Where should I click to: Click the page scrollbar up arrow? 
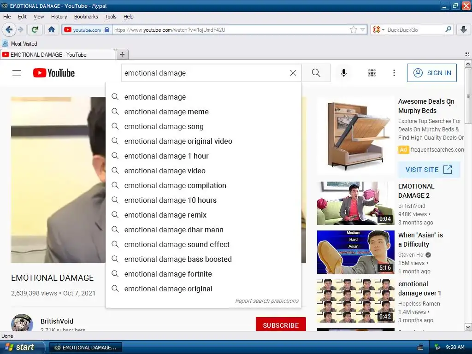click(468, 64)
